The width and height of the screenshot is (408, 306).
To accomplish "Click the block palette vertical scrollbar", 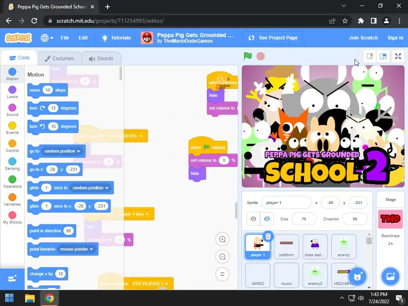I will (120, 73).
